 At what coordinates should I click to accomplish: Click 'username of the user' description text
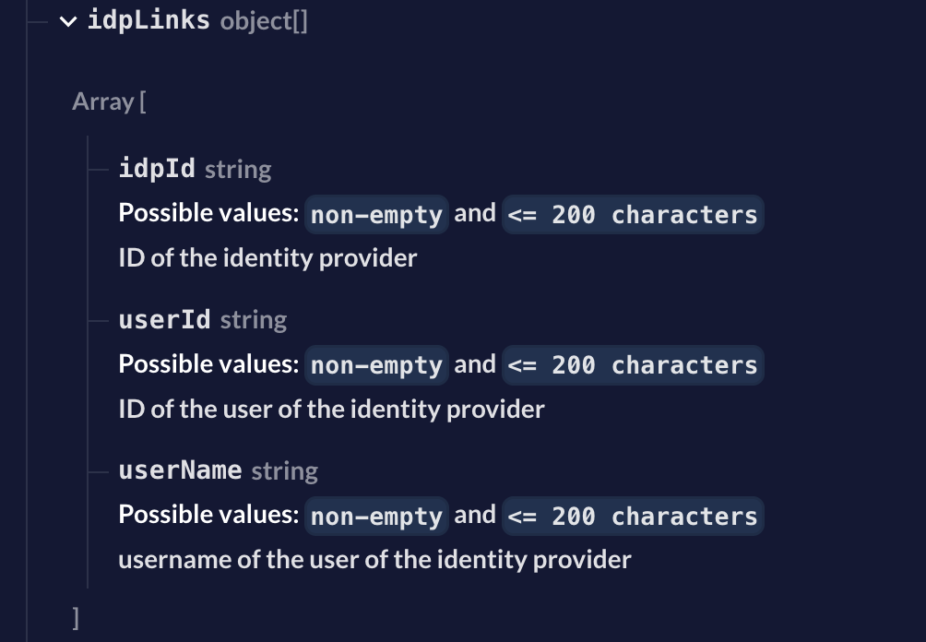[x=375, y=560]
